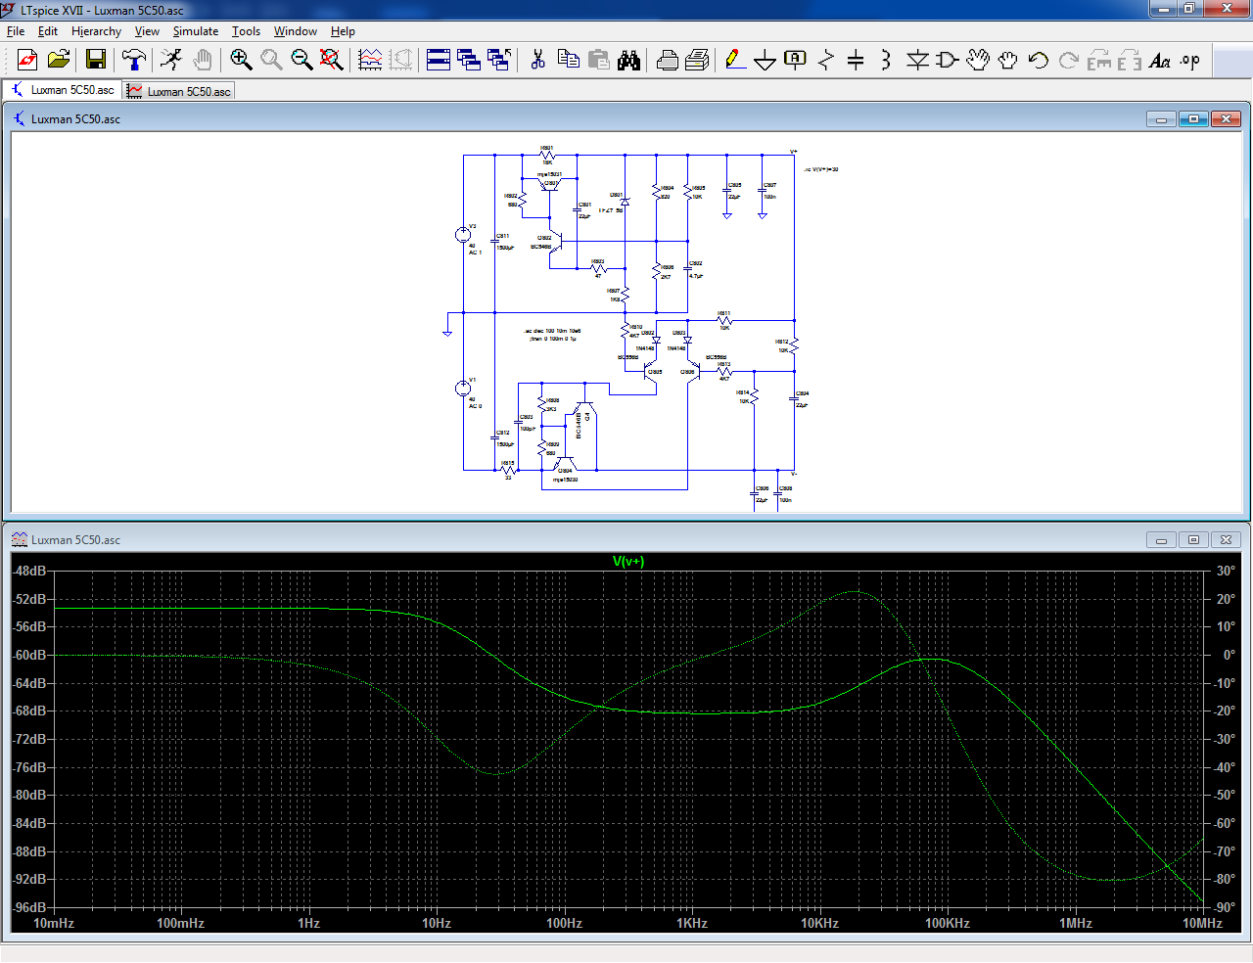Image resolution: width=1253 pixels, height=963 pixels.
Task: Click the Paste clipboard icon
Action: (599, 60)
